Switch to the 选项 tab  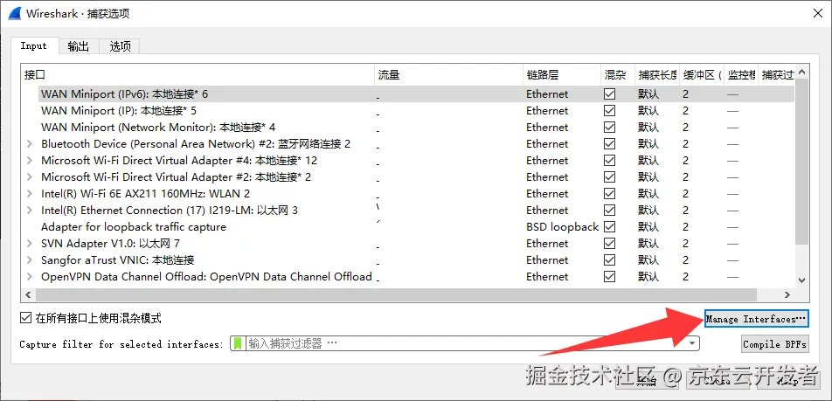(120, 46)
